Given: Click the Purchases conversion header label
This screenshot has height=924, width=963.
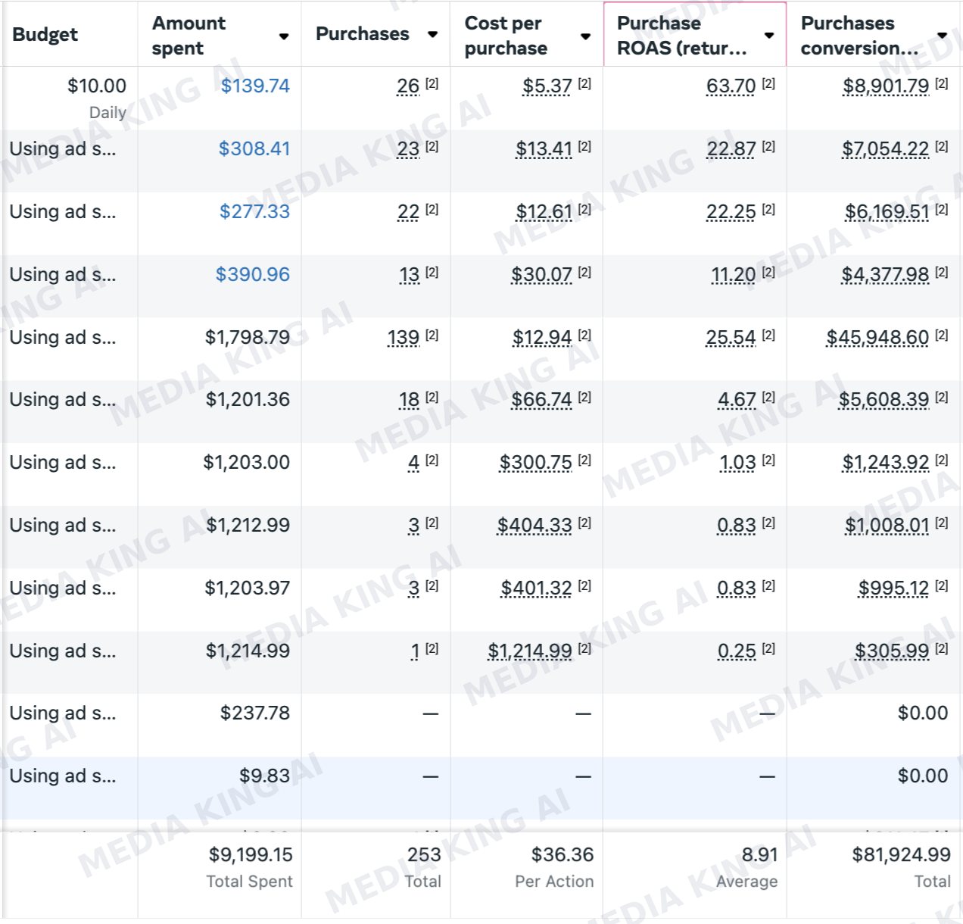Looking at the screenshot, I should point(859,36).
